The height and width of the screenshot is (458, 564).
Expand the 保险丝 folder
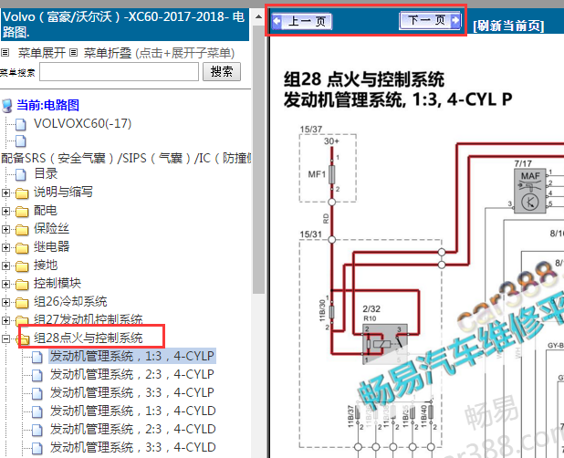pyautogui.click(x=5, y=229)
